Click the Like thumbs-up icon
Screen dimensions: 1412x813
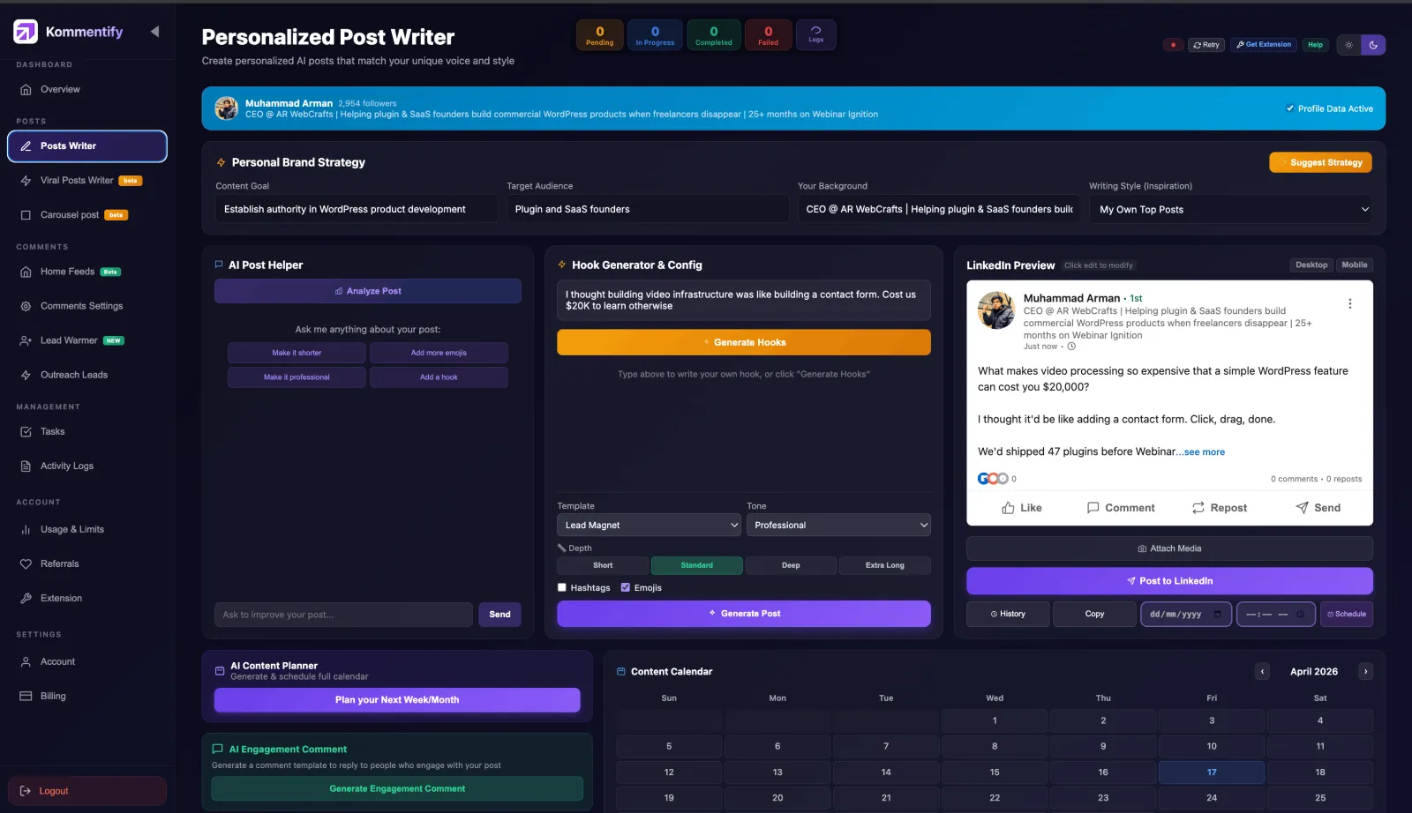click(x=1008, y=508)
